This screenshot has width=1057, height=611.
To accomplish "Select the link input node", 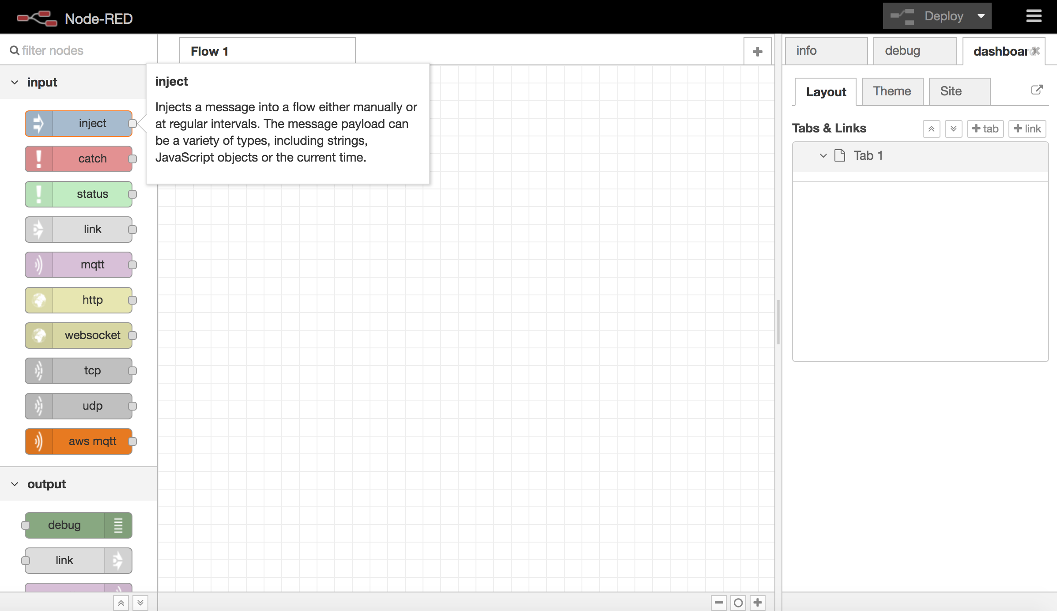I will tap(79, 229).
